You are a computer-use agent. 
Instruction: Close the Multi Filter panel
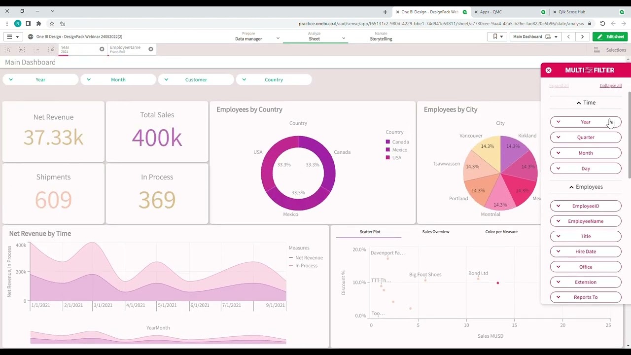(x=548, y=70)
